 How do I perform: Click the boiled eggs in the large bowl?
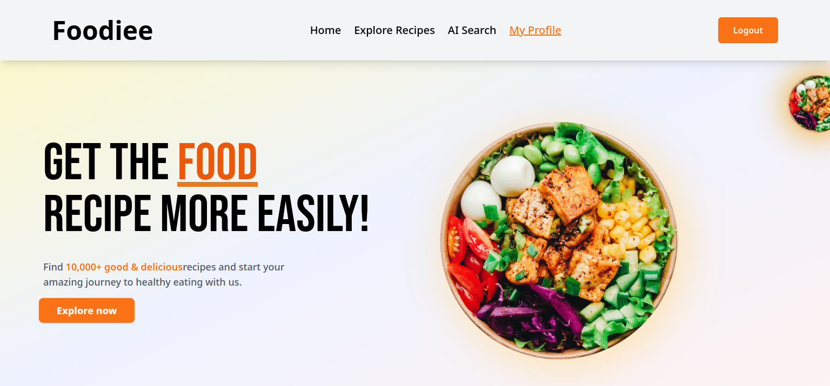coord(512,176)
